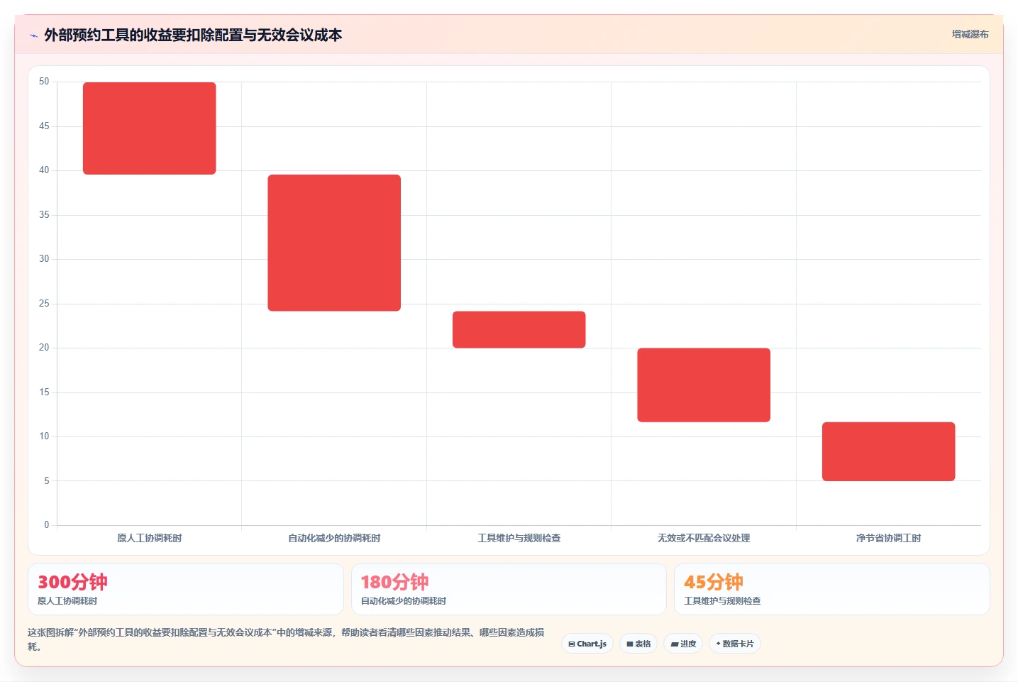Open the 180分钟 data card
Screen dimensions: 1018x682
[509, 589]
